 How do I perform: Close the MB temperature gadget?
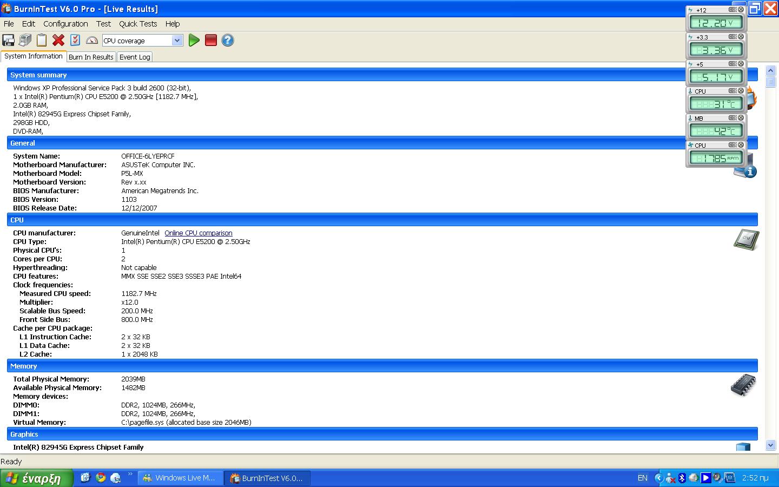pos(741,118)
